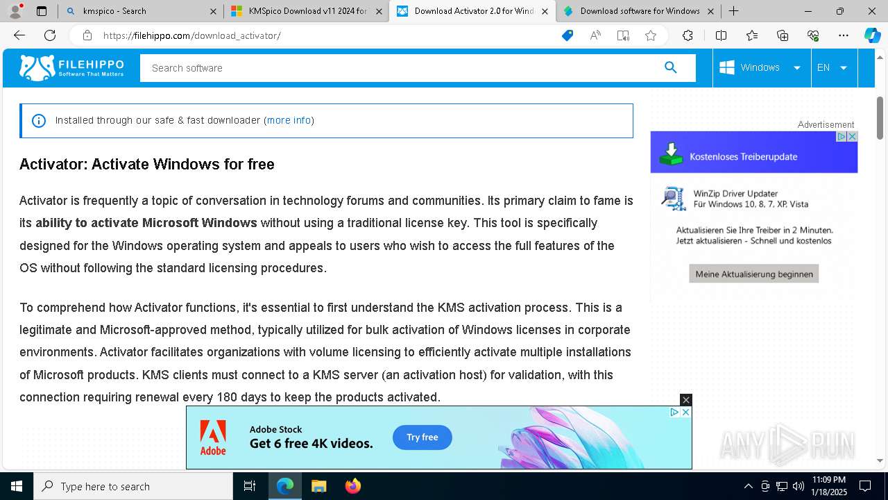Open Settings and more ellipsis

(844, 35)
